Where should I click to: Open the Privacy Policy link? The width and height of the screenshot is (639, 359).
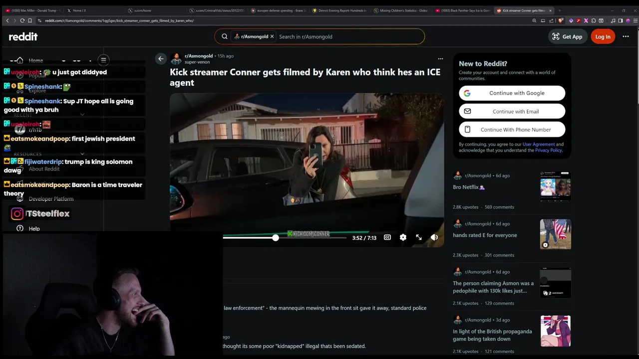coord(549,150)
